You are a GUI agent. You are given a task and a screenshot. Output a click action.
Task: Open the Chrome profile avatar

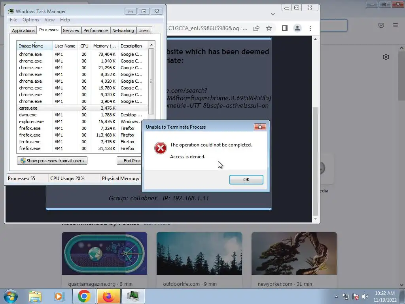(x=297, y=28)
